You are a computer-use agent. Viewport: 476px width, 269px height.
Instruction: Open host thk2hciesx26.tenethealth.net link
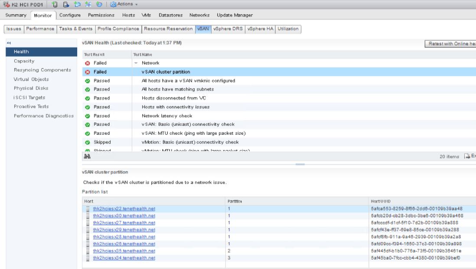124,244
